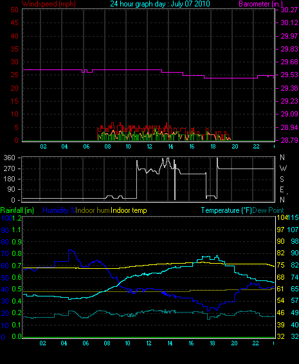Click the 360 wind direction scale value
299x364 pixels.
coord(9,158)
